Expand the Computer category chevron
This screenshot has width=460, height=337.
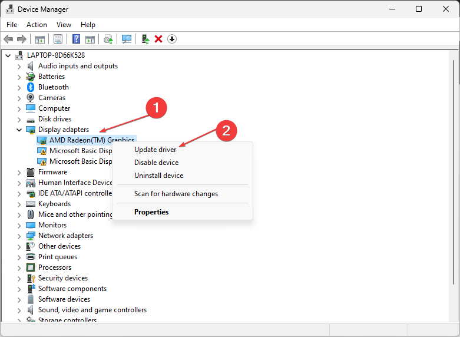(x=19, y=109)
